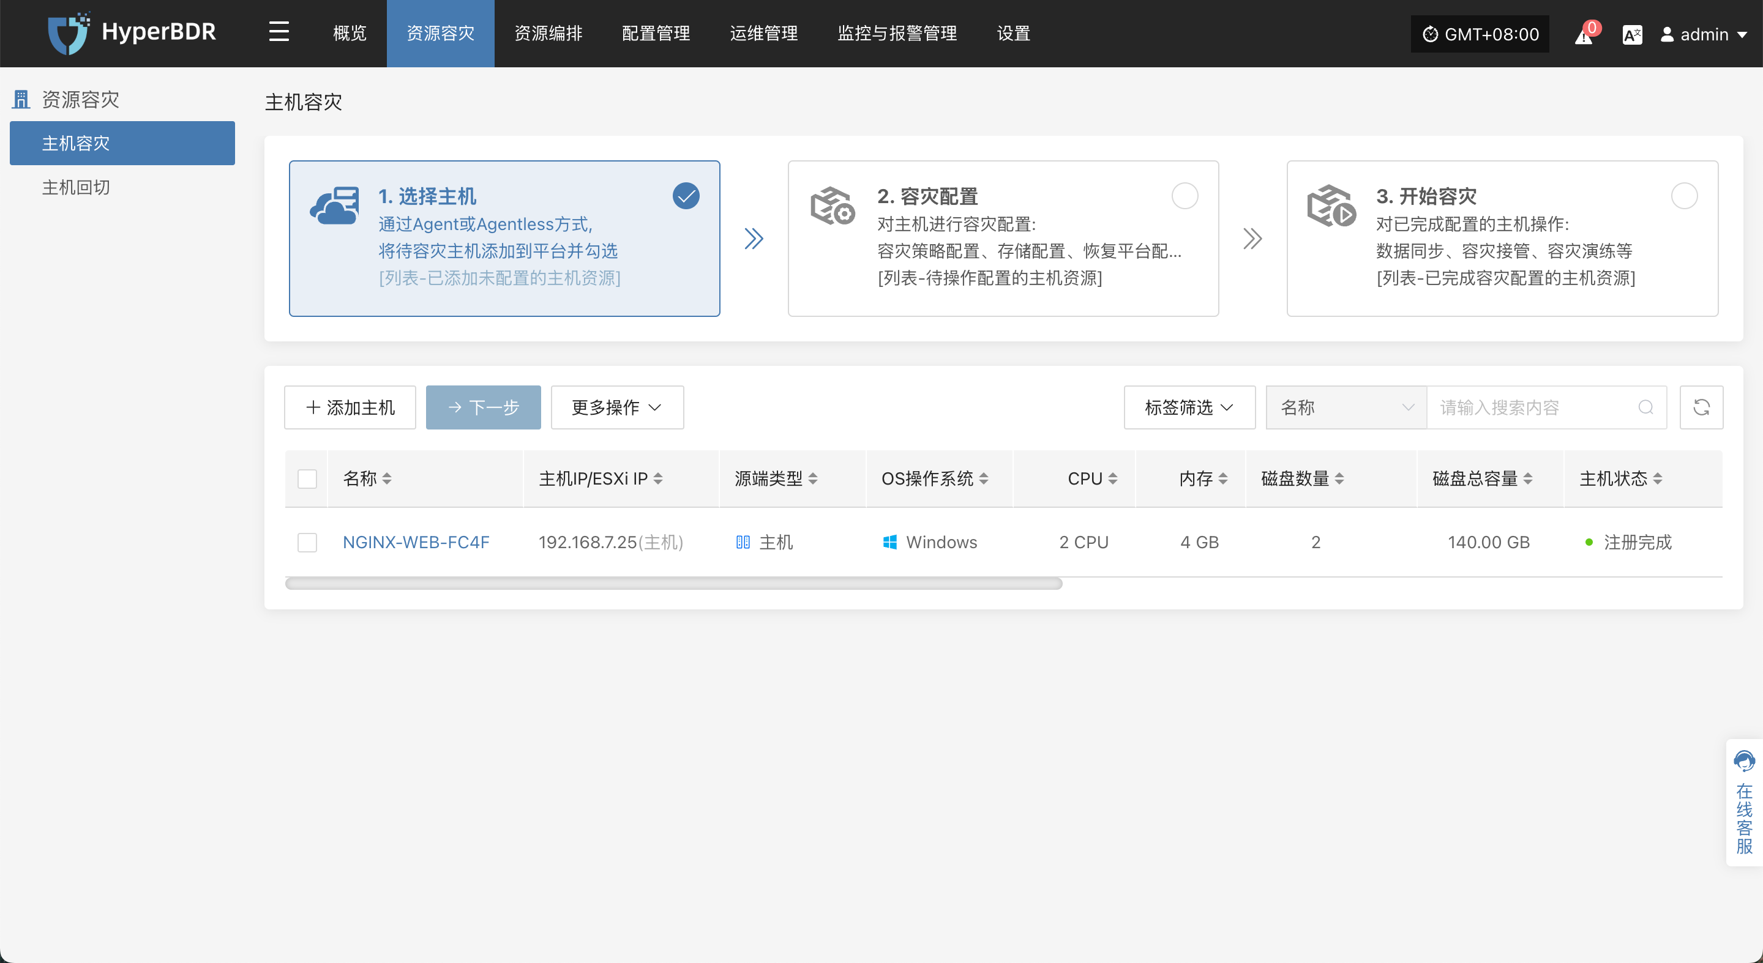Expand the admin user menu
1763x963 pixels.
click(1704, 34)
